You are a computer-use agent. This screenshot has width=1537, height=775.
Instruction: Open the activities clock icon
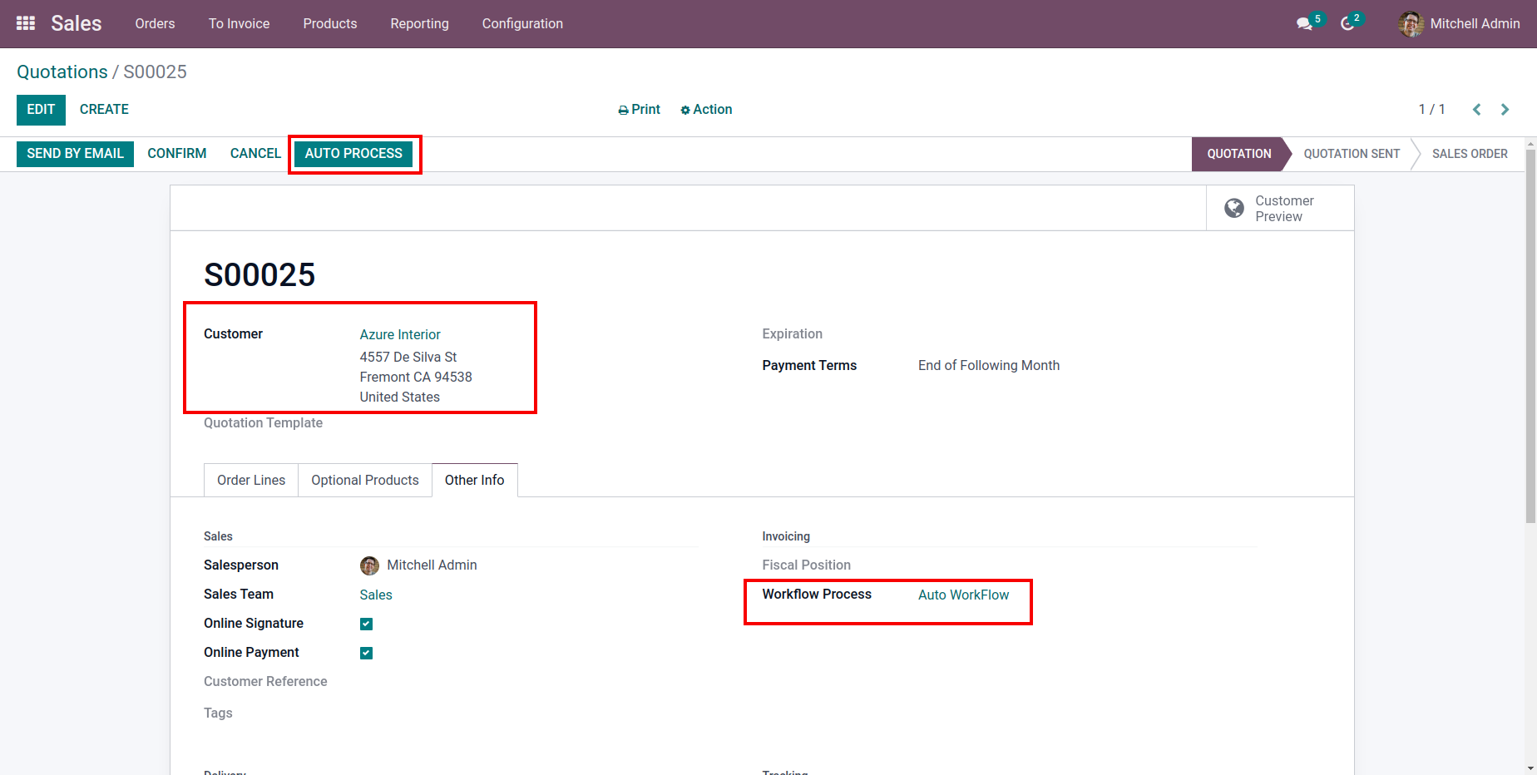[x=1347, y=24]
